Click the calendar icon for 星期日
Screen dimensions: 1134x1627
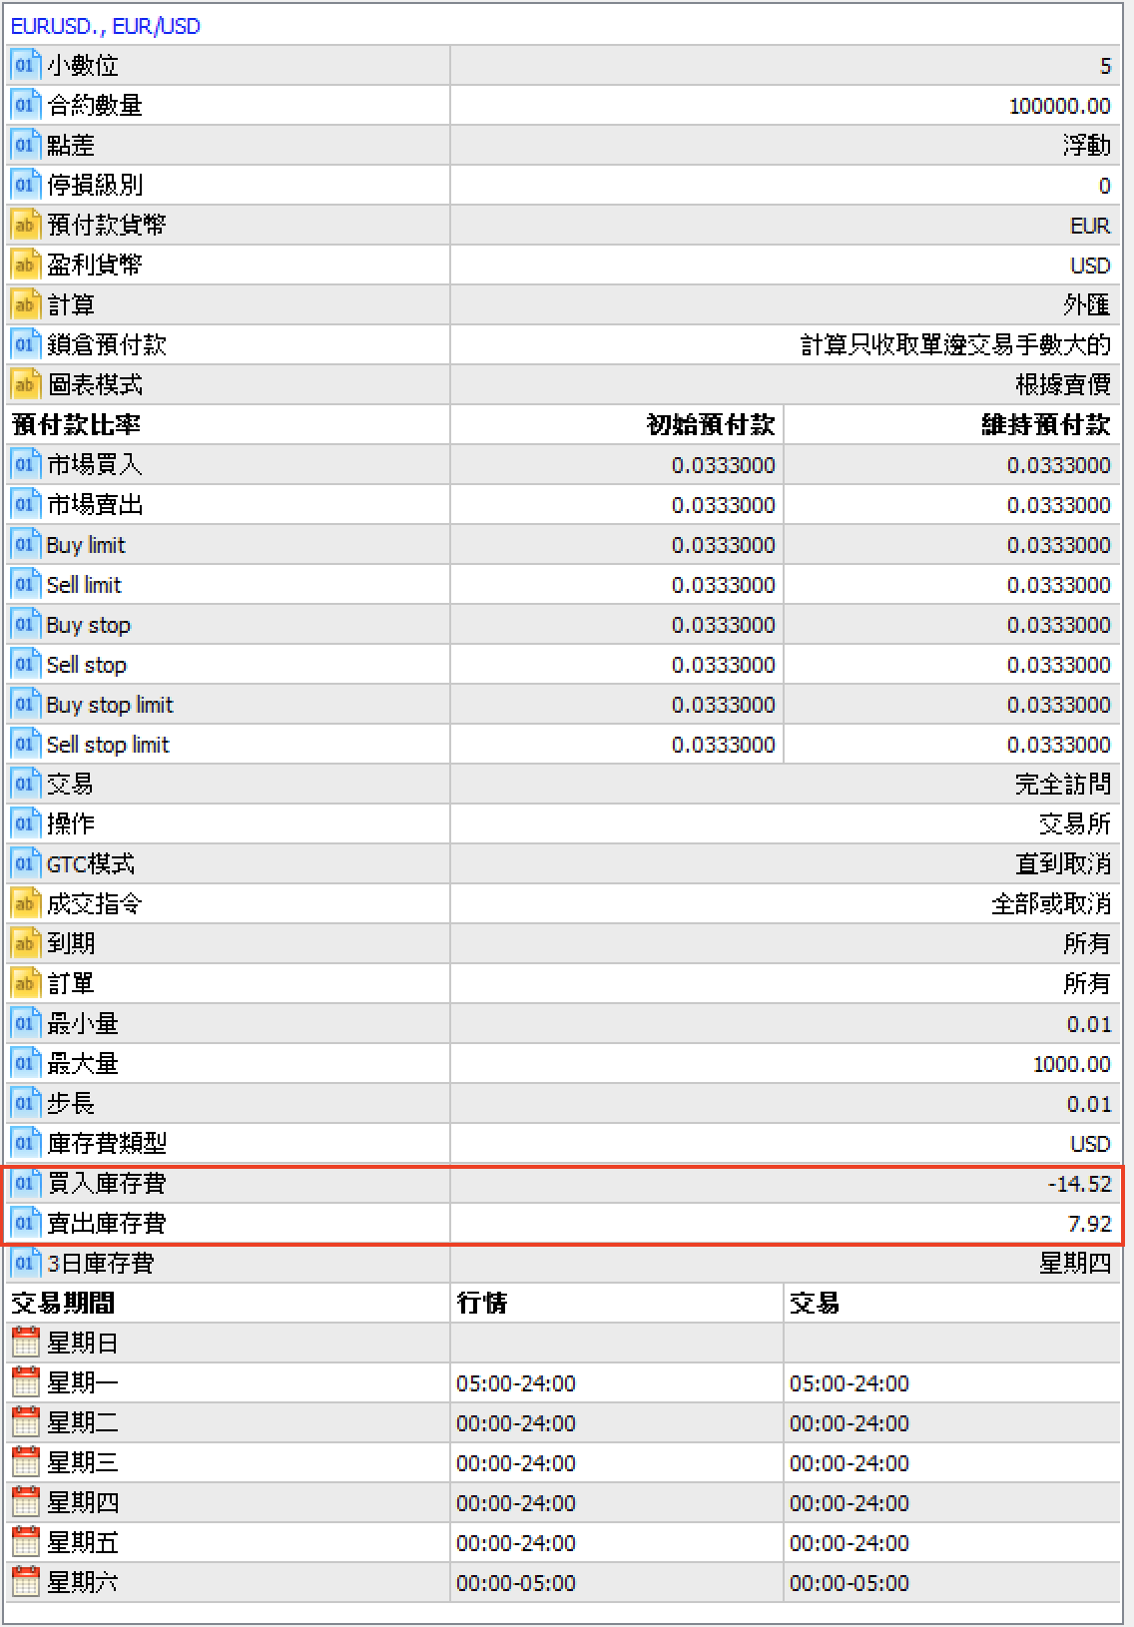[25, 1343]
